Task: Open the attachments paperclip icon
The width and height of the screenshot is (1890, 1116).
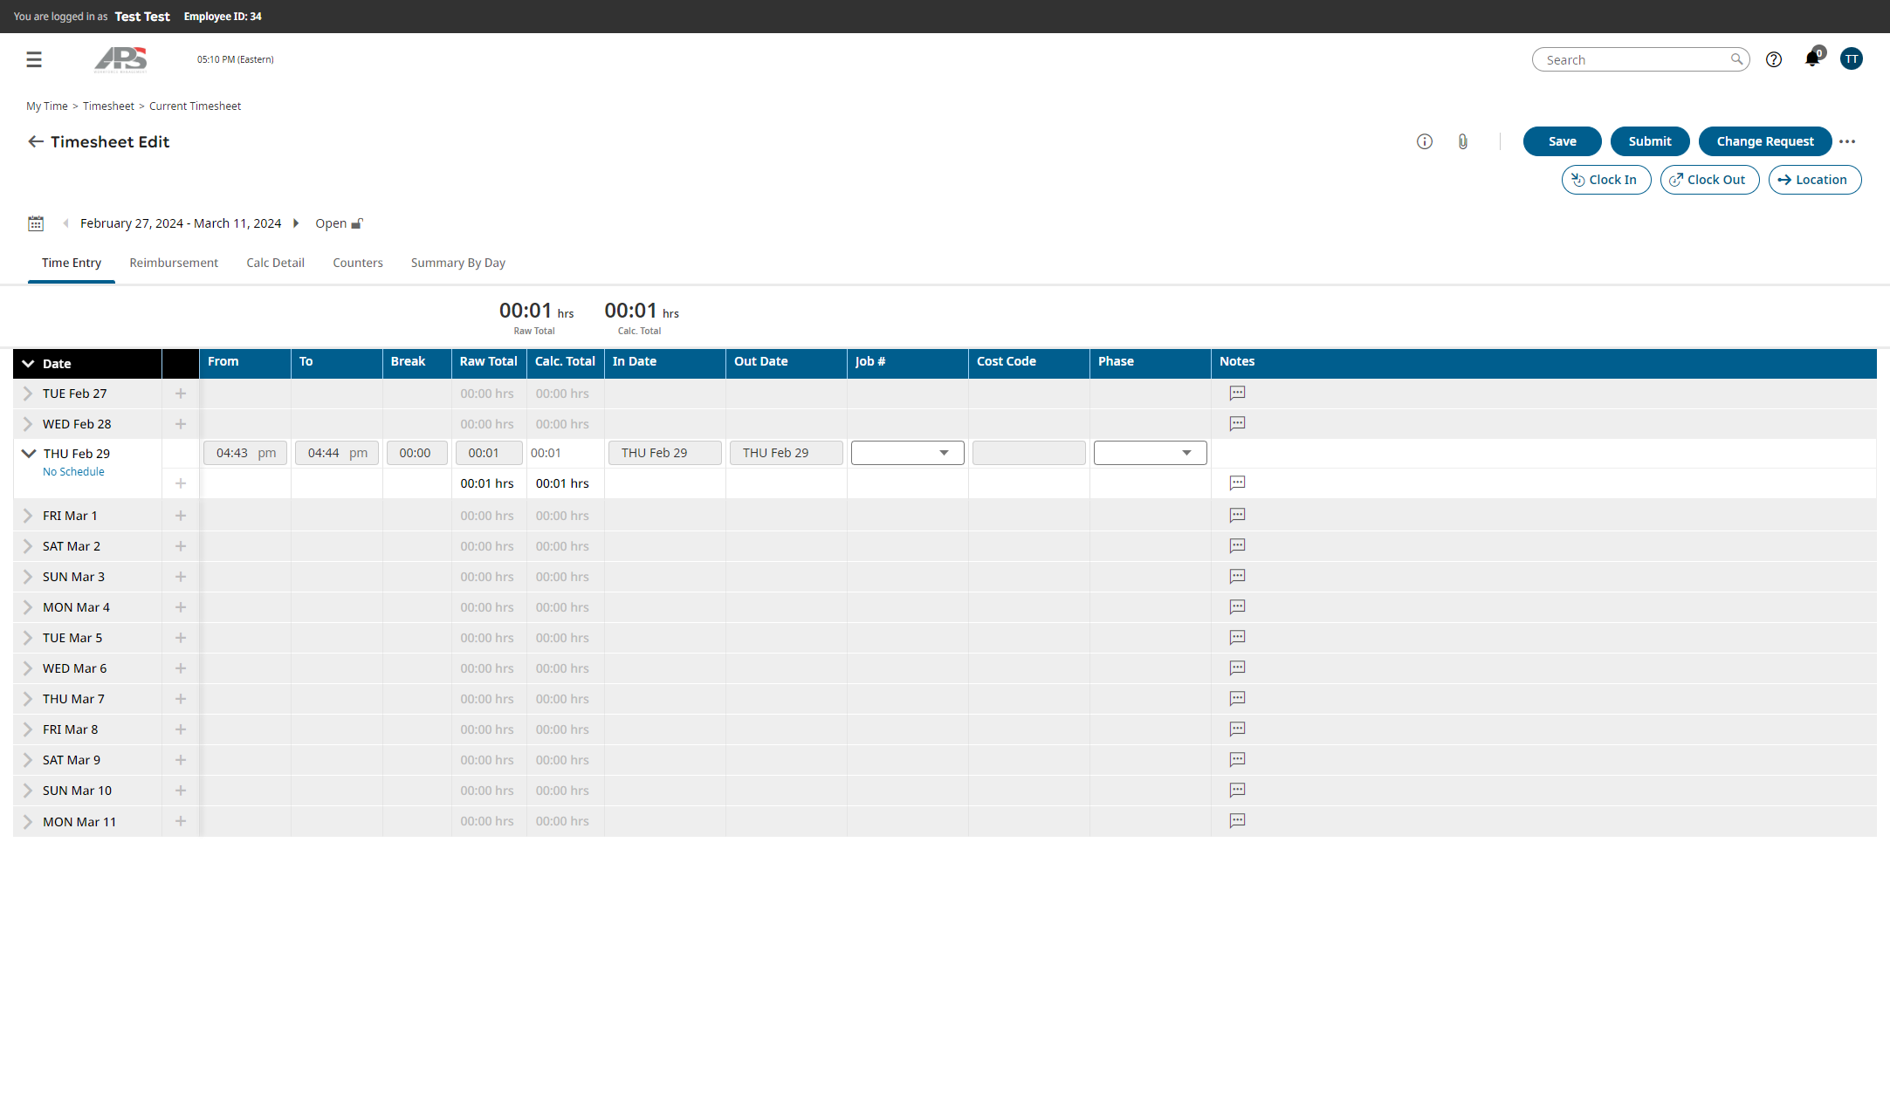Action: click(x=1462, y=141)
